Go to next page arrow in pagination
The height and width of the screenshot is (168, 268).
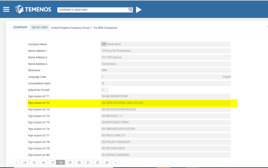click(x=115, y=162)
